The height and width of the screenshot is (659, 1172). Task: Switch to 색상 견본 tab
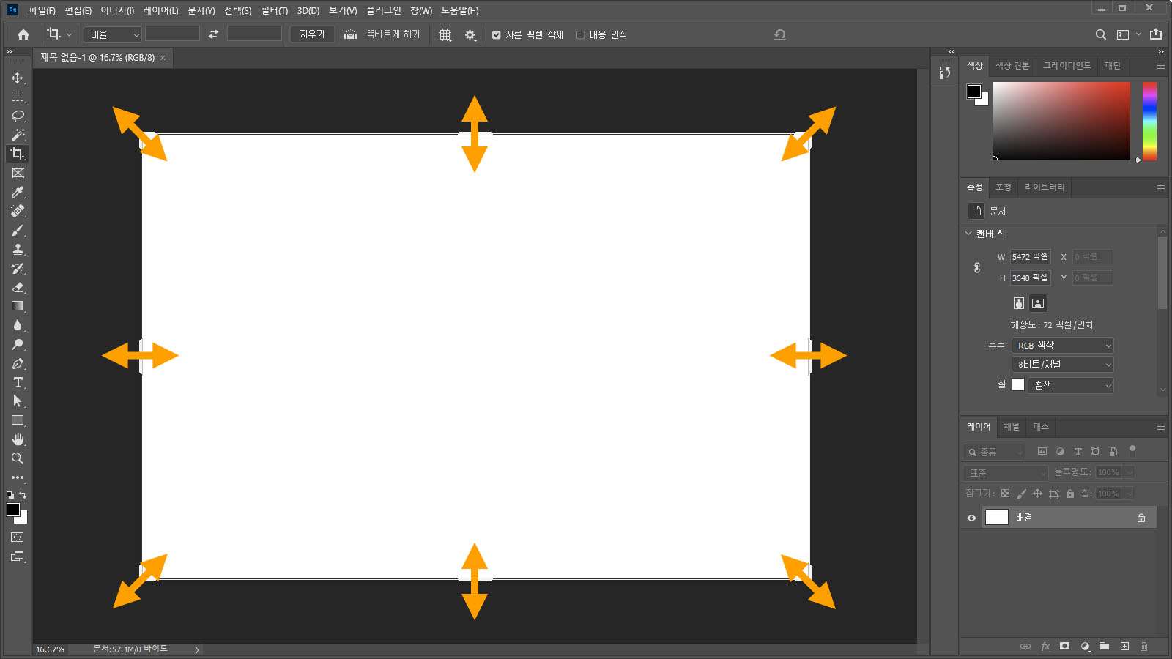point(1012,65)
